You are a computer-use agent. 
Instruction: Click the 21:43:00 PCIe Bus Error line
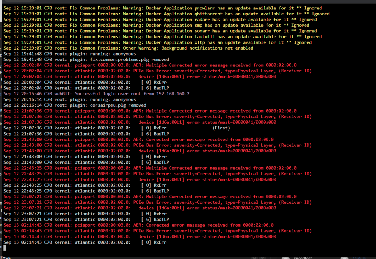point(158,145)
